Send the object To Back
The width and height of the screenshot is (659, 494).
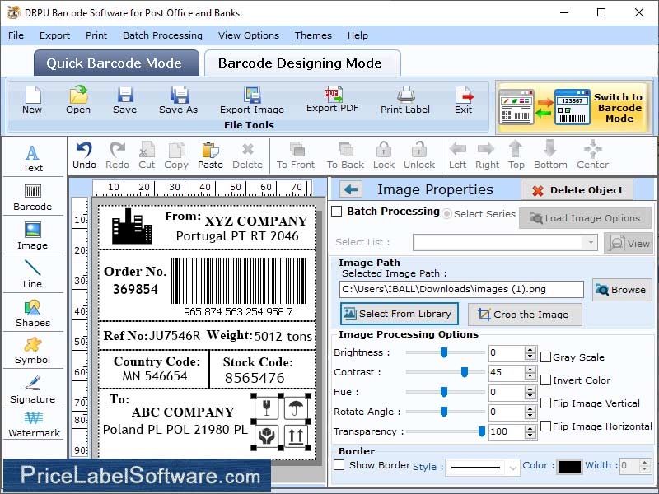[x=344, y=155]
